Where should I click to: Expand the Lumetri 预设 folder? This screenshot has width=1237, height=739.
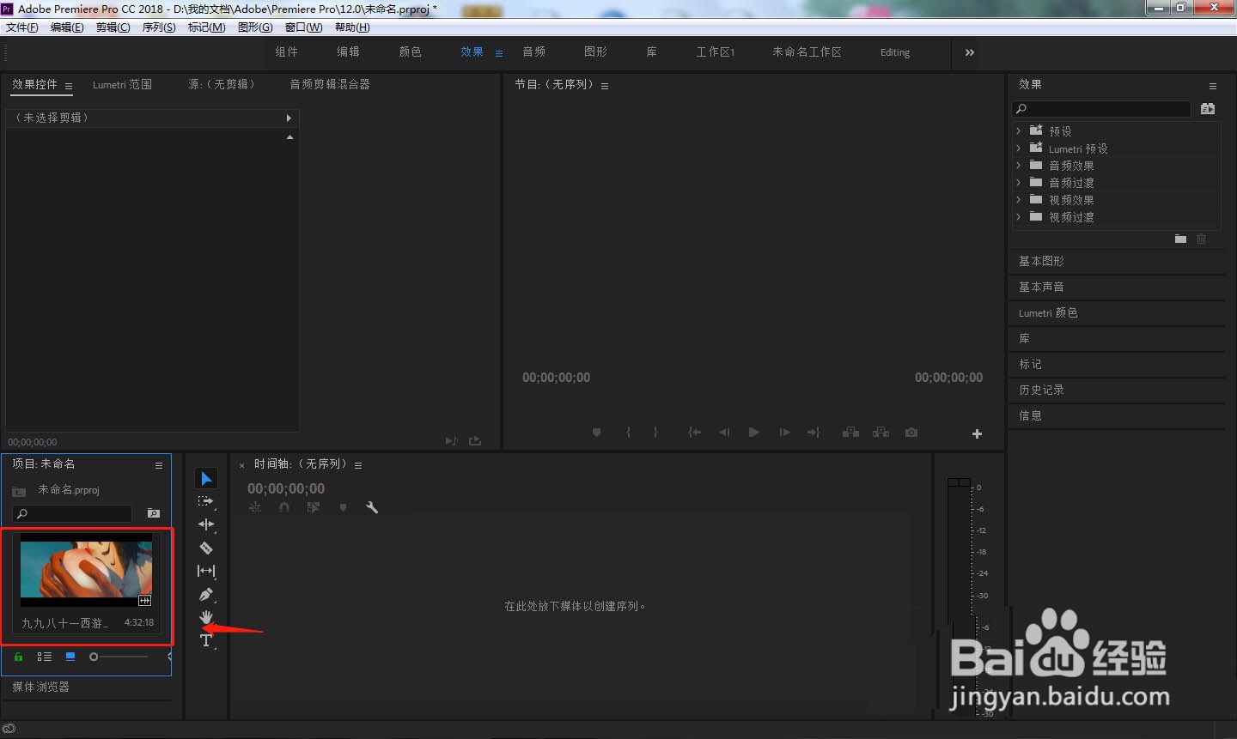[x=1018, y=148]
